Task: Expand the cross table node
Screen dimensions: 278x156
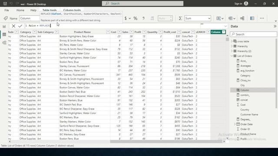Action: pos(232,42)
